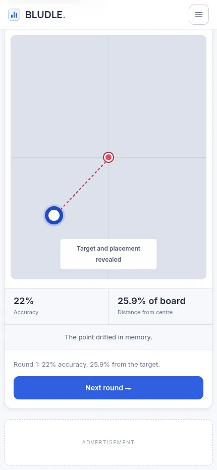
Task: Click the BLUDLE brand name
Action: 45,15
